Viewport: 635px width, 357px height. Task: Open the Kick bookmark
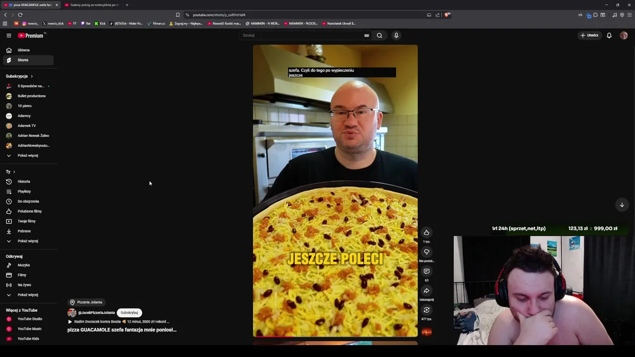(x=100, y=23)
